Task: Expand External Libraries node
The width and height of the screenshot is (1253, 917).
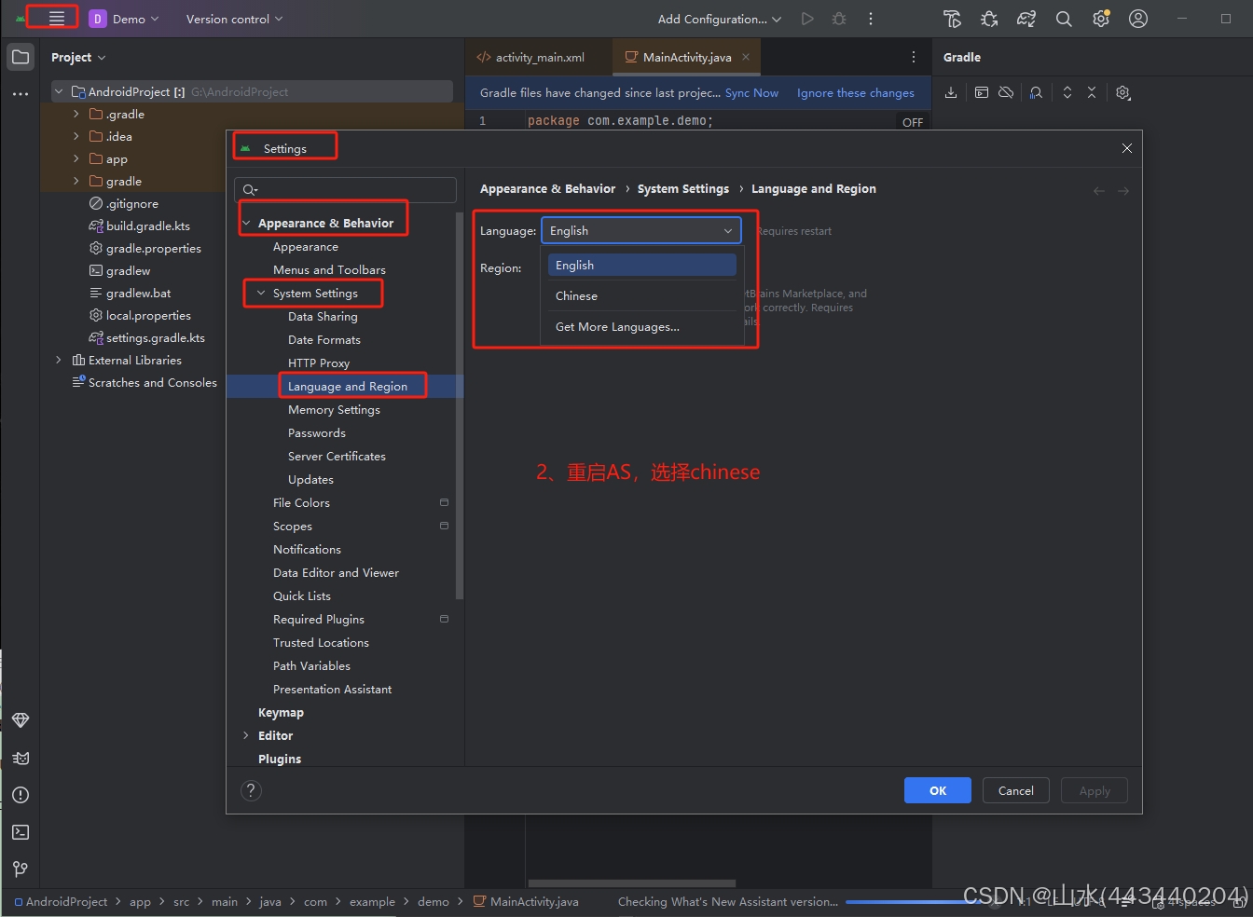Action: (x=59, y=360)
